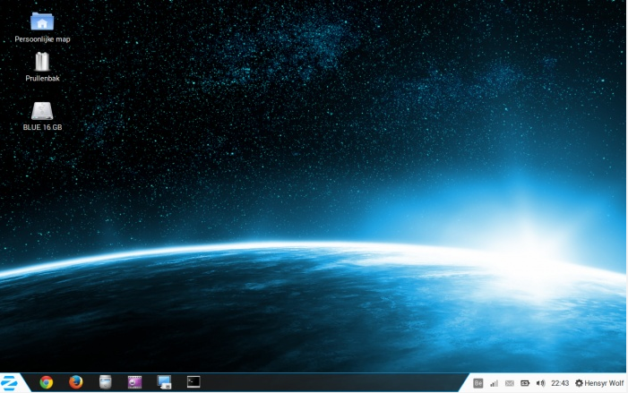Open the volume indicator in tray
The width and height of the screenshot is (628, 393).
541,383
